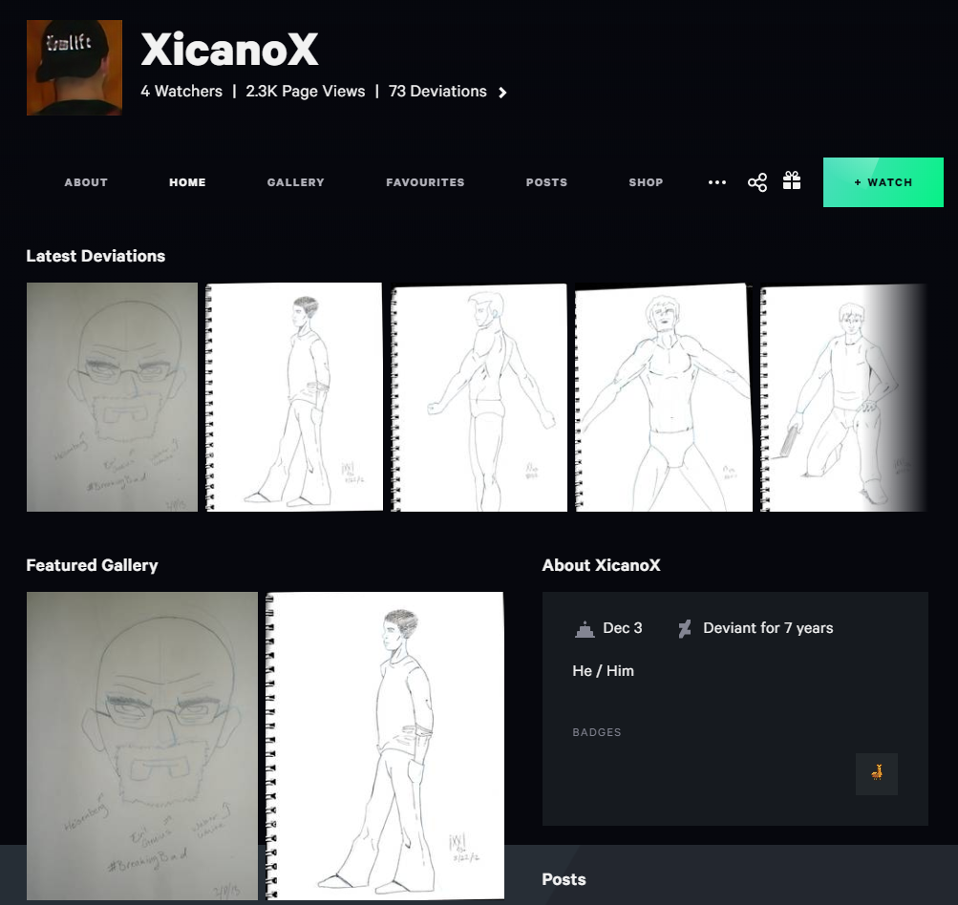Click the gift icon in the navigation bar
Screen dimensions: 958x905
pos(792,180)
